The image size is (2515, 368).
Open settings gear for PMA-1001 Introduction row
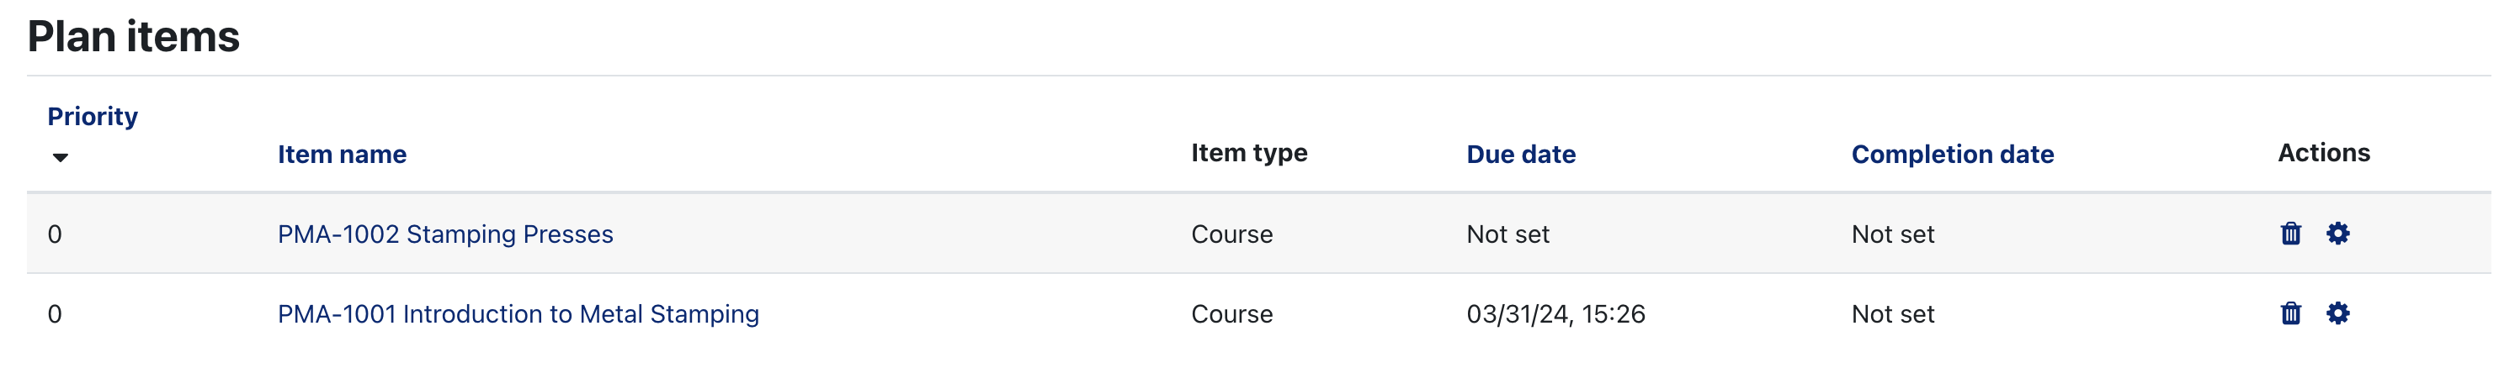click(x=2337, y=313)
